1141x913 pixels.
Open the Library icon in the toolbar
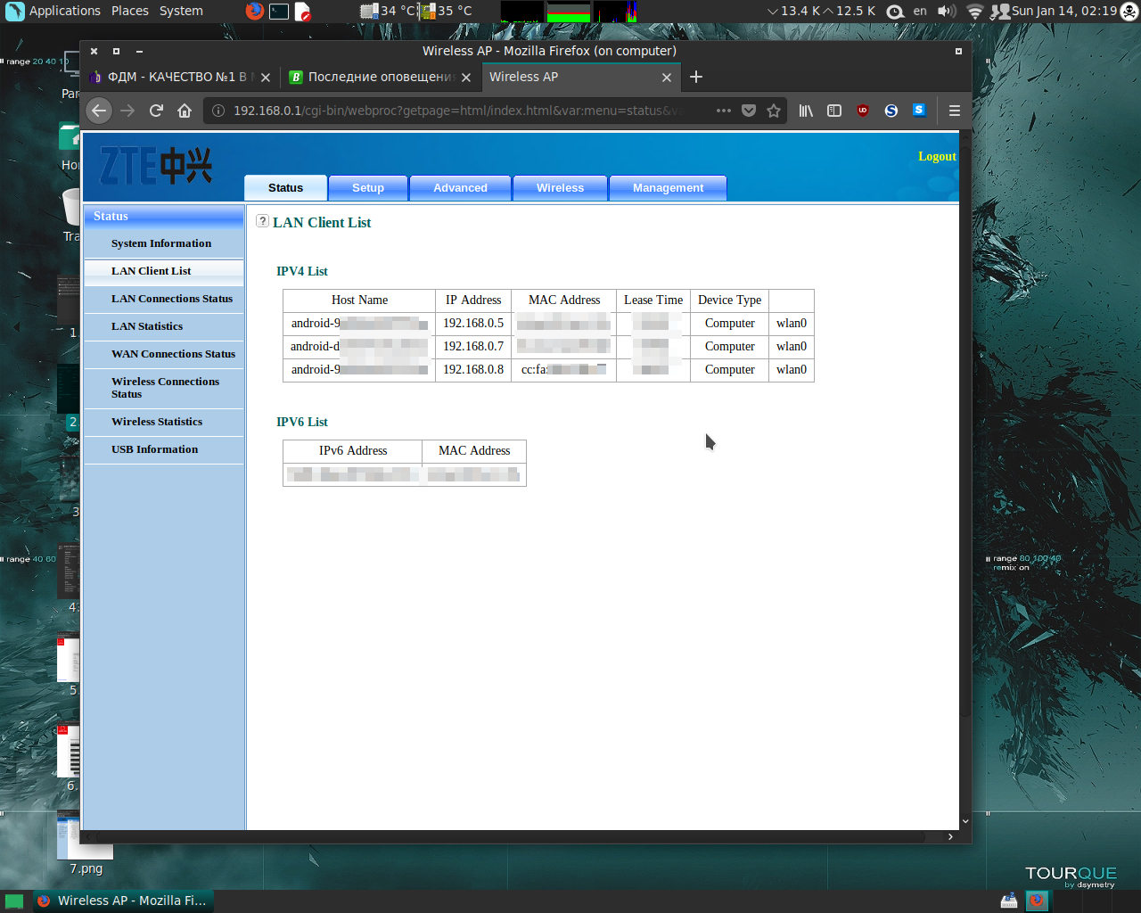click(x=806, y=111)
